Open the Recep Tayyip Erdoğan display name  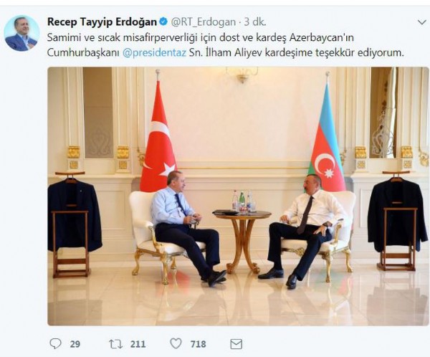pyautogui.click(x=102, y=22)
